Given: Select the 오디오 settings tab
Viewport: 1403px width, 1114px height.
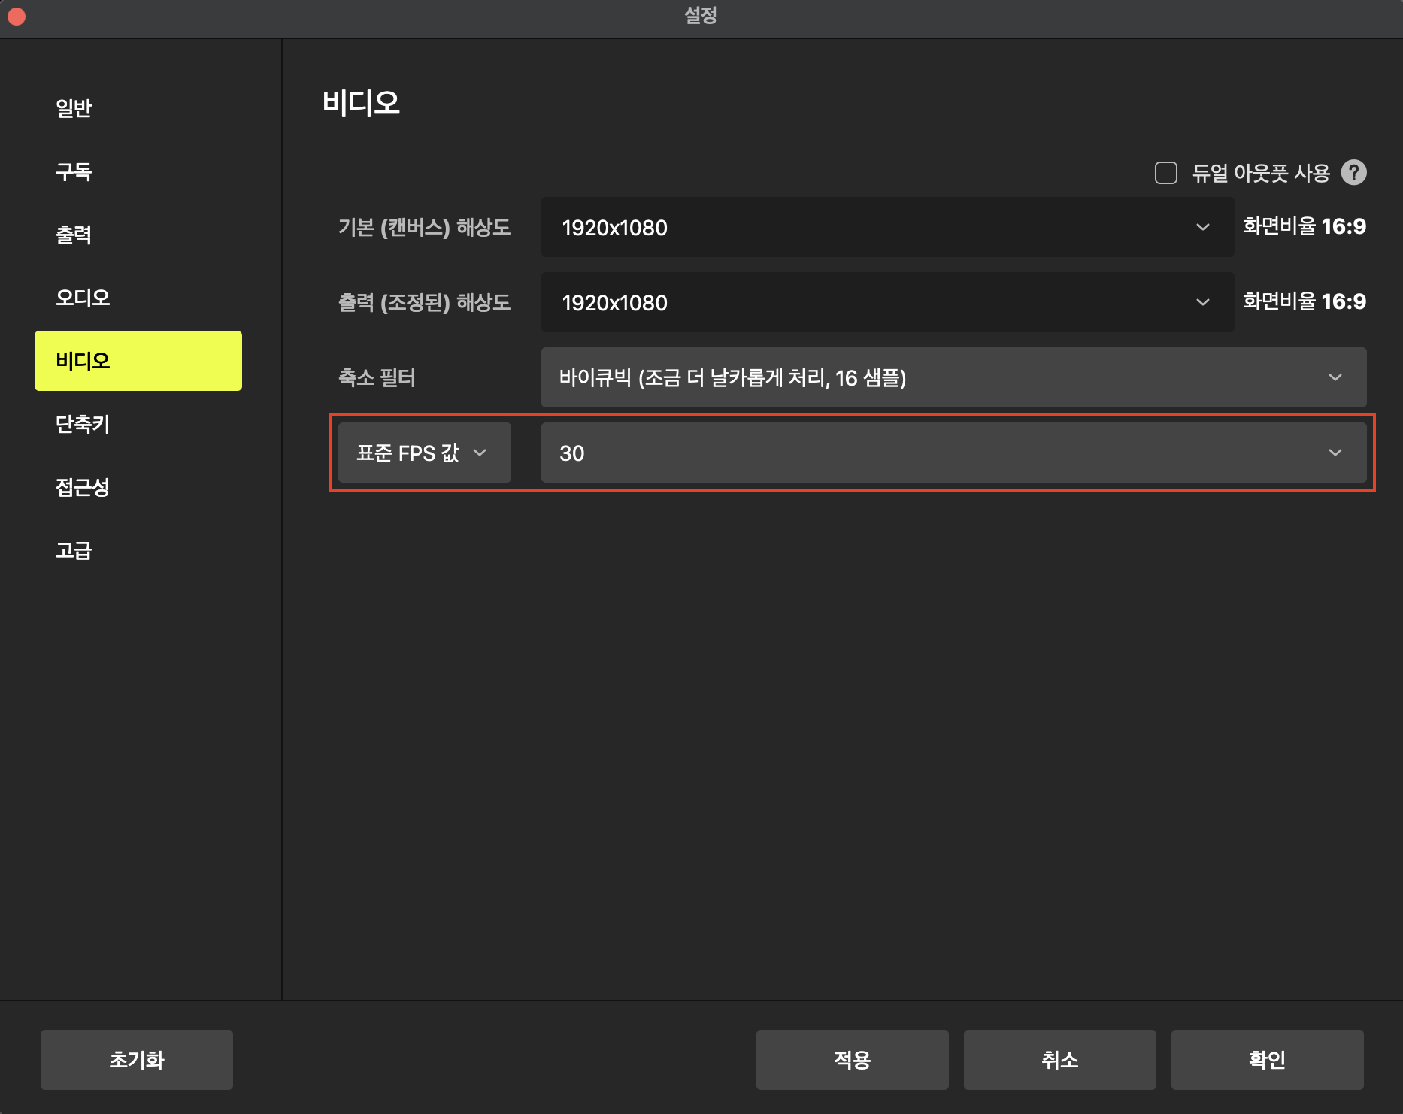Looking at the screenshot, I should pos(83,298).
